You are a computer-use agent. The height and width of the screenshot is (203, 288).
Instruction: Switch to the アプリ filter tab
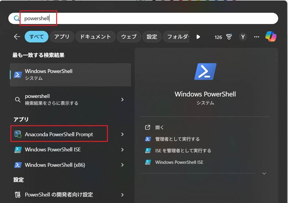point(62,37)
